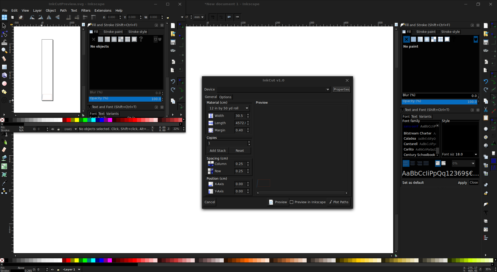Open the Device dropdown in InkCut
The height and width of the screenshot is (272, 497).
pos(327,89)
